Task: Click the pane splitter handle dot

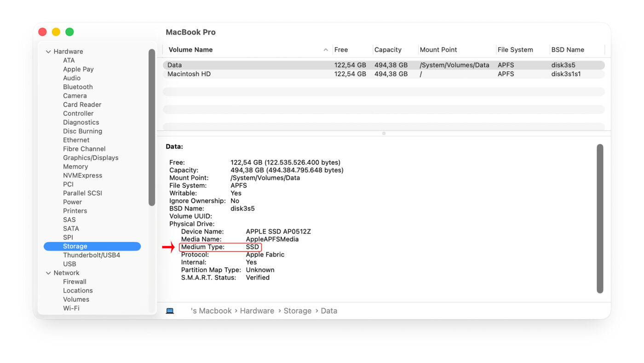Action: click(384, 134)
